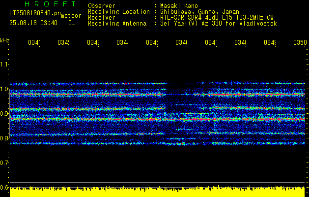Click the word meteor under the file name
309x197 pixels.
coord(71,16)
